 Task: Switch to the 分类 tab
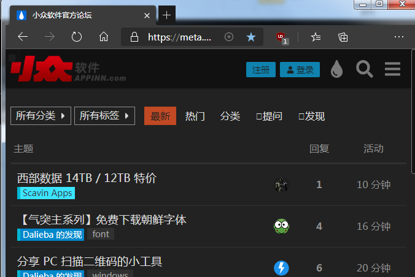click(230, 116)
